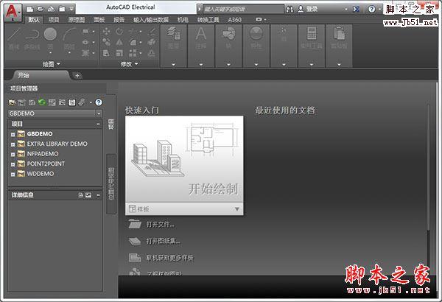This screenshot has height=302, width=442.
Task: Open project manager help question-mark icon
Action: pos(99,102)
